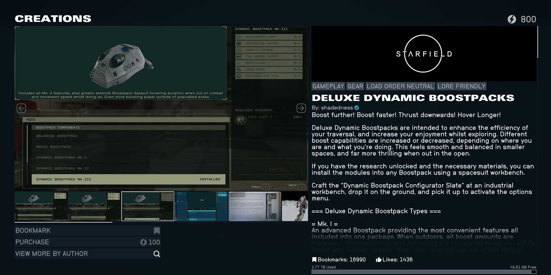Select the LOAD ORDER NEUTRAL tag
This screenshot has width=551, height=275.
(x=400, y=86)
